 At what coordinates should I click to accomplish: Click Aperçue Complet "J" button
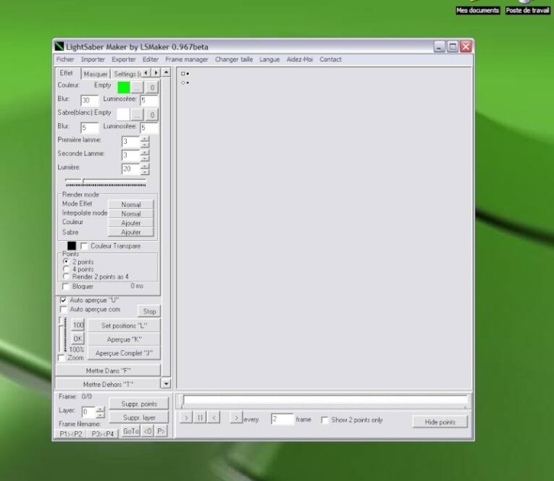point(124,353)
